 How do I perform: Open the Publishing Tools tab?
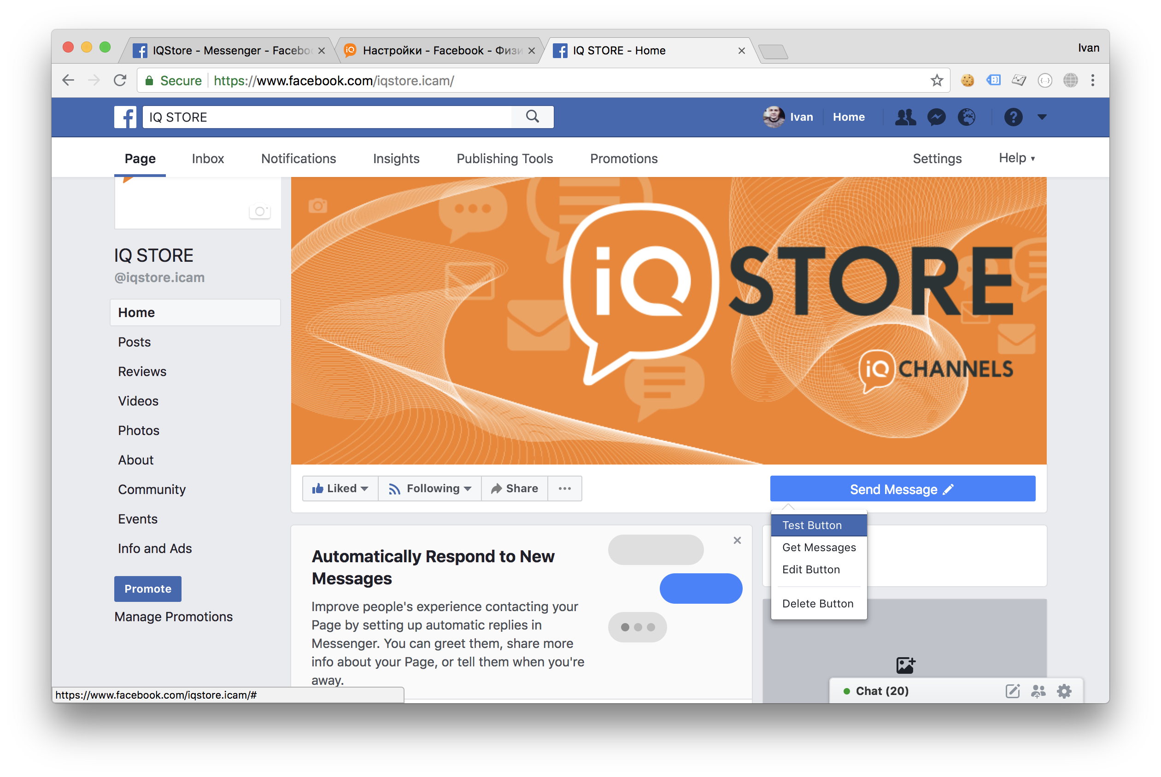pos(505,159)
